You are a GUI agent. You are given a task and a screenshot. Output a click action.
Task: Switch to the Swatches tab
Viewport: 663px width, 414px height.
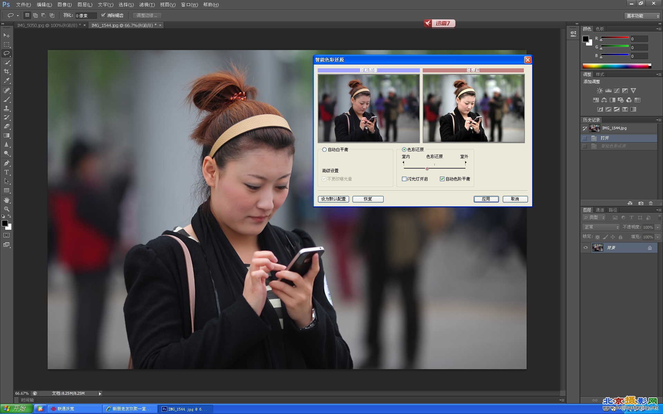(x=600, y=29)
